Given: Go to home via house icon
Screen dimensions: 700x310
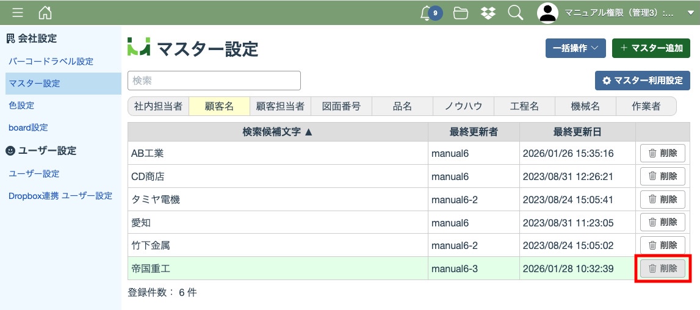Looking at the screenshot, I should point(45,13).
